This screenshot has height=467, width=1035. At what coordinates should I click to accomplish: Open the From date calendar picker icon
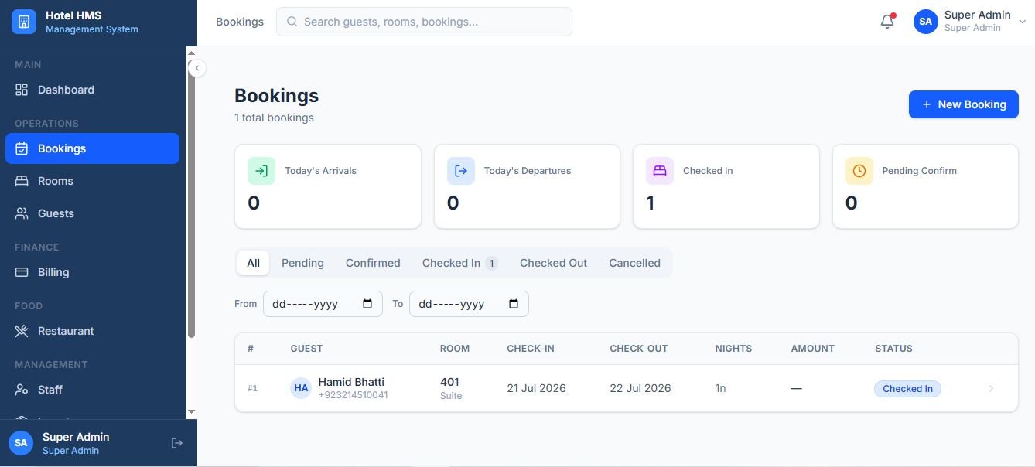[367, 304]
